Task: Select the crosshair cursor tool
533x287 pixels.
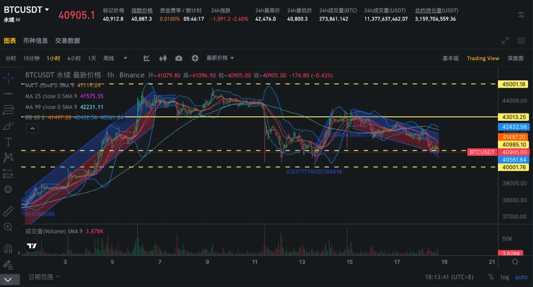Action: tap(8, 77)
